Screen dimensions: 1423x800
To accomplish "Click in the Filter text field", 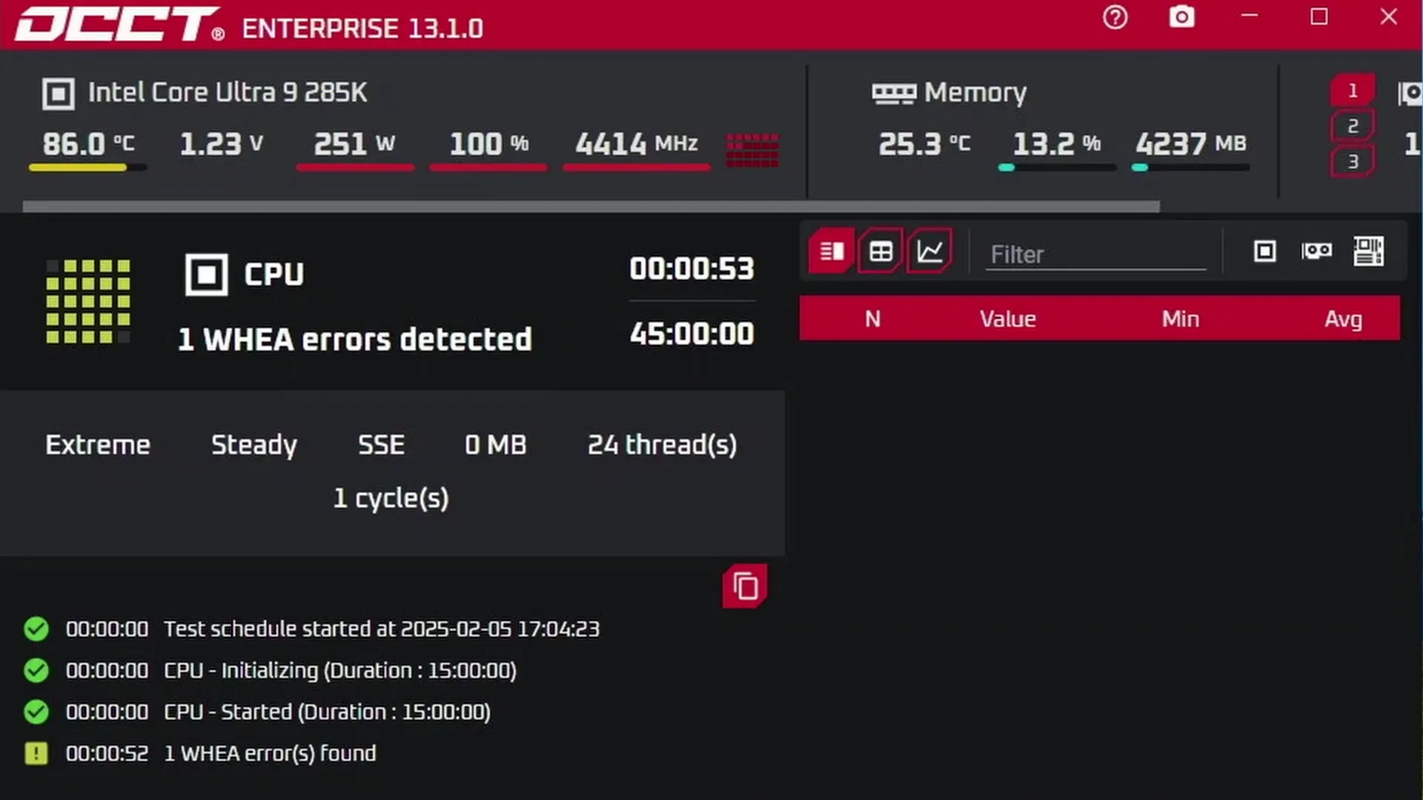I will click(1095, 255).
